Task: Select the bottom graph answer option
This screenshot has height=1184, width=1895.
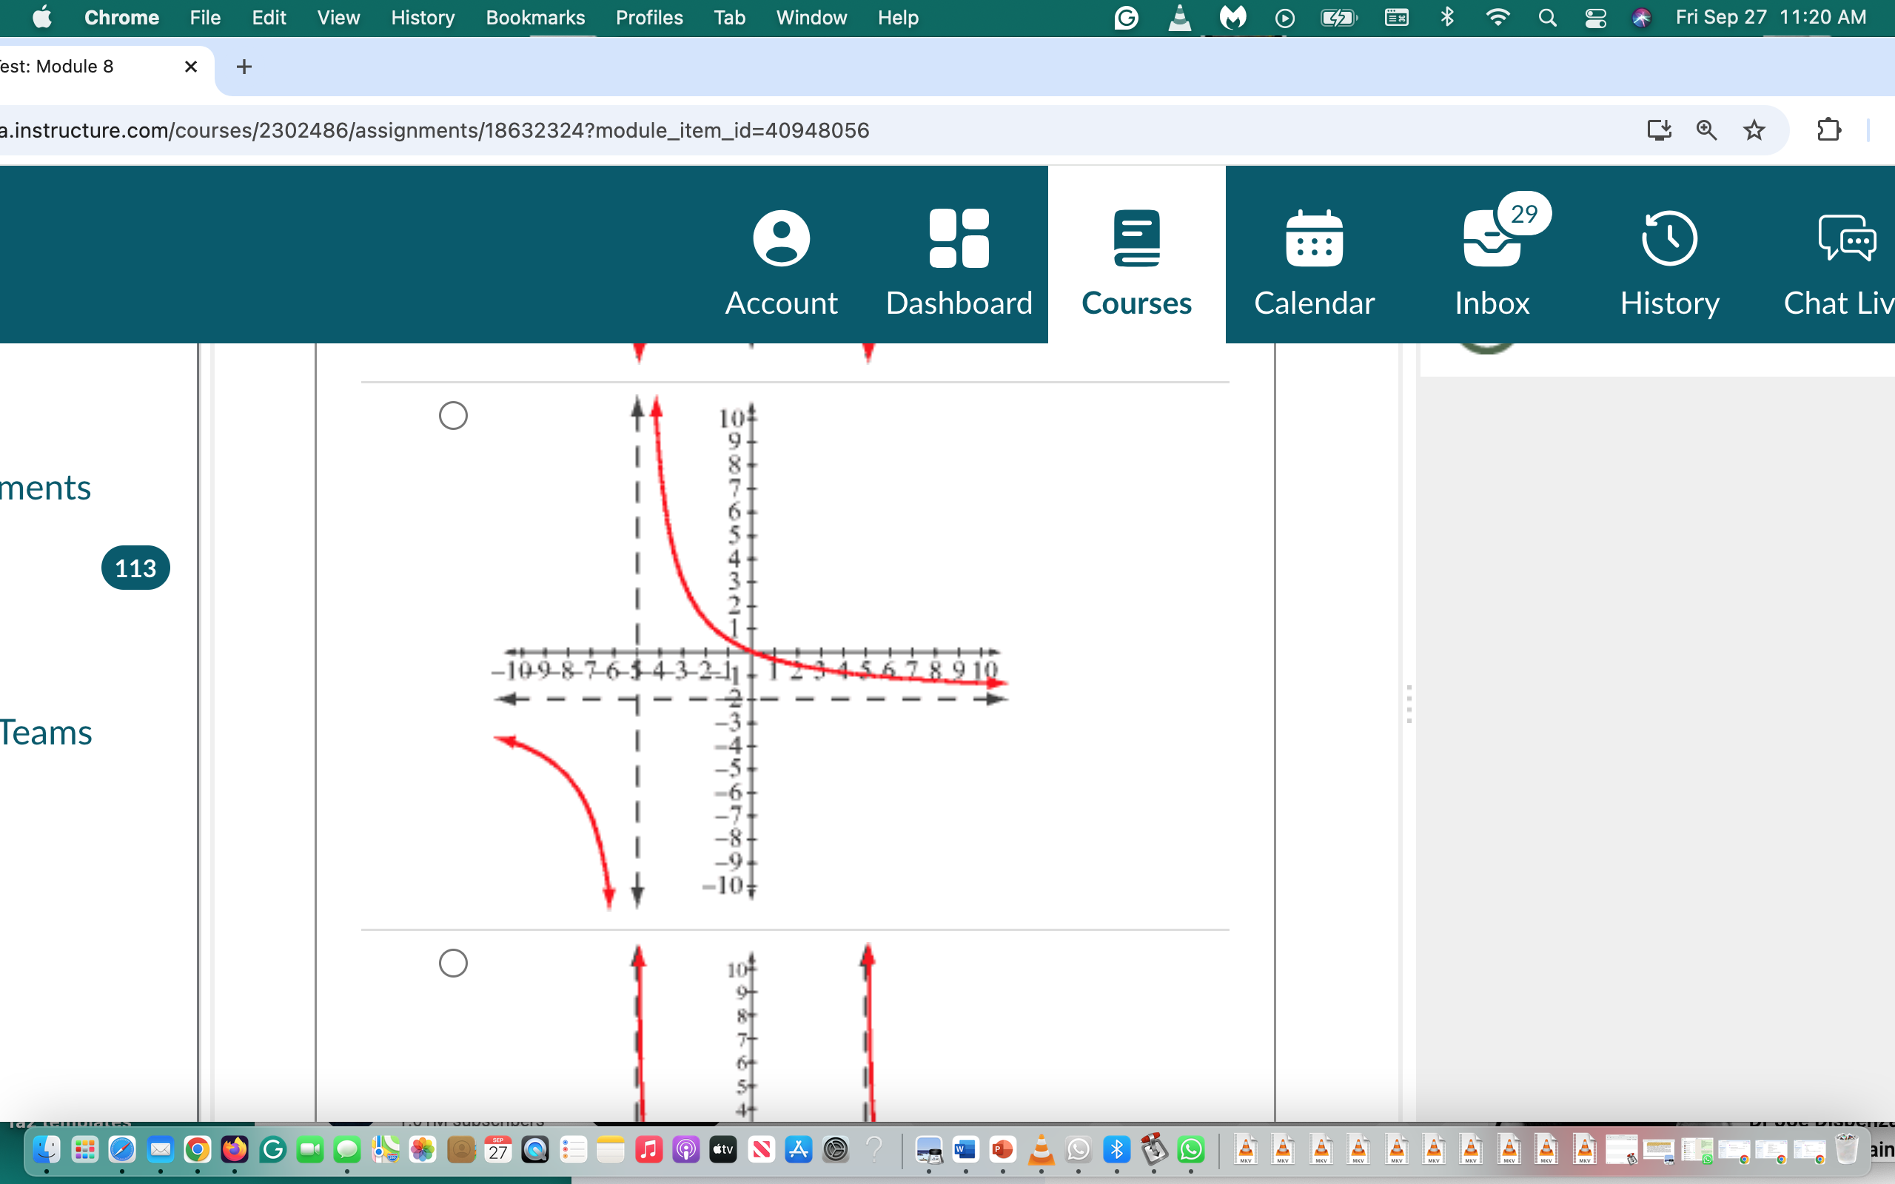Action: 452,963
